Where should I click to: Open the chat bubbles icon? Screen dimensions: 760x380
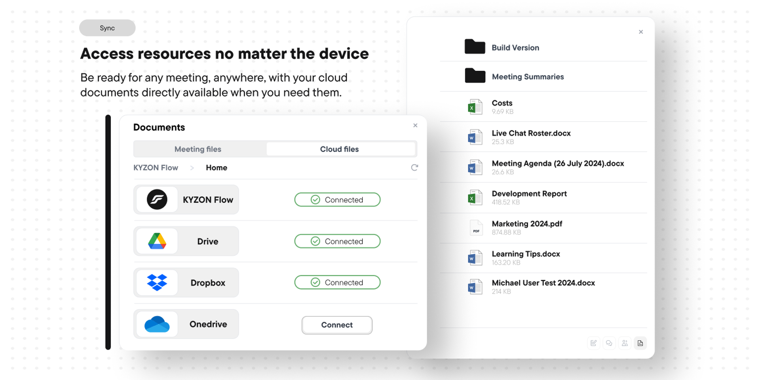[x=609, y=343]
